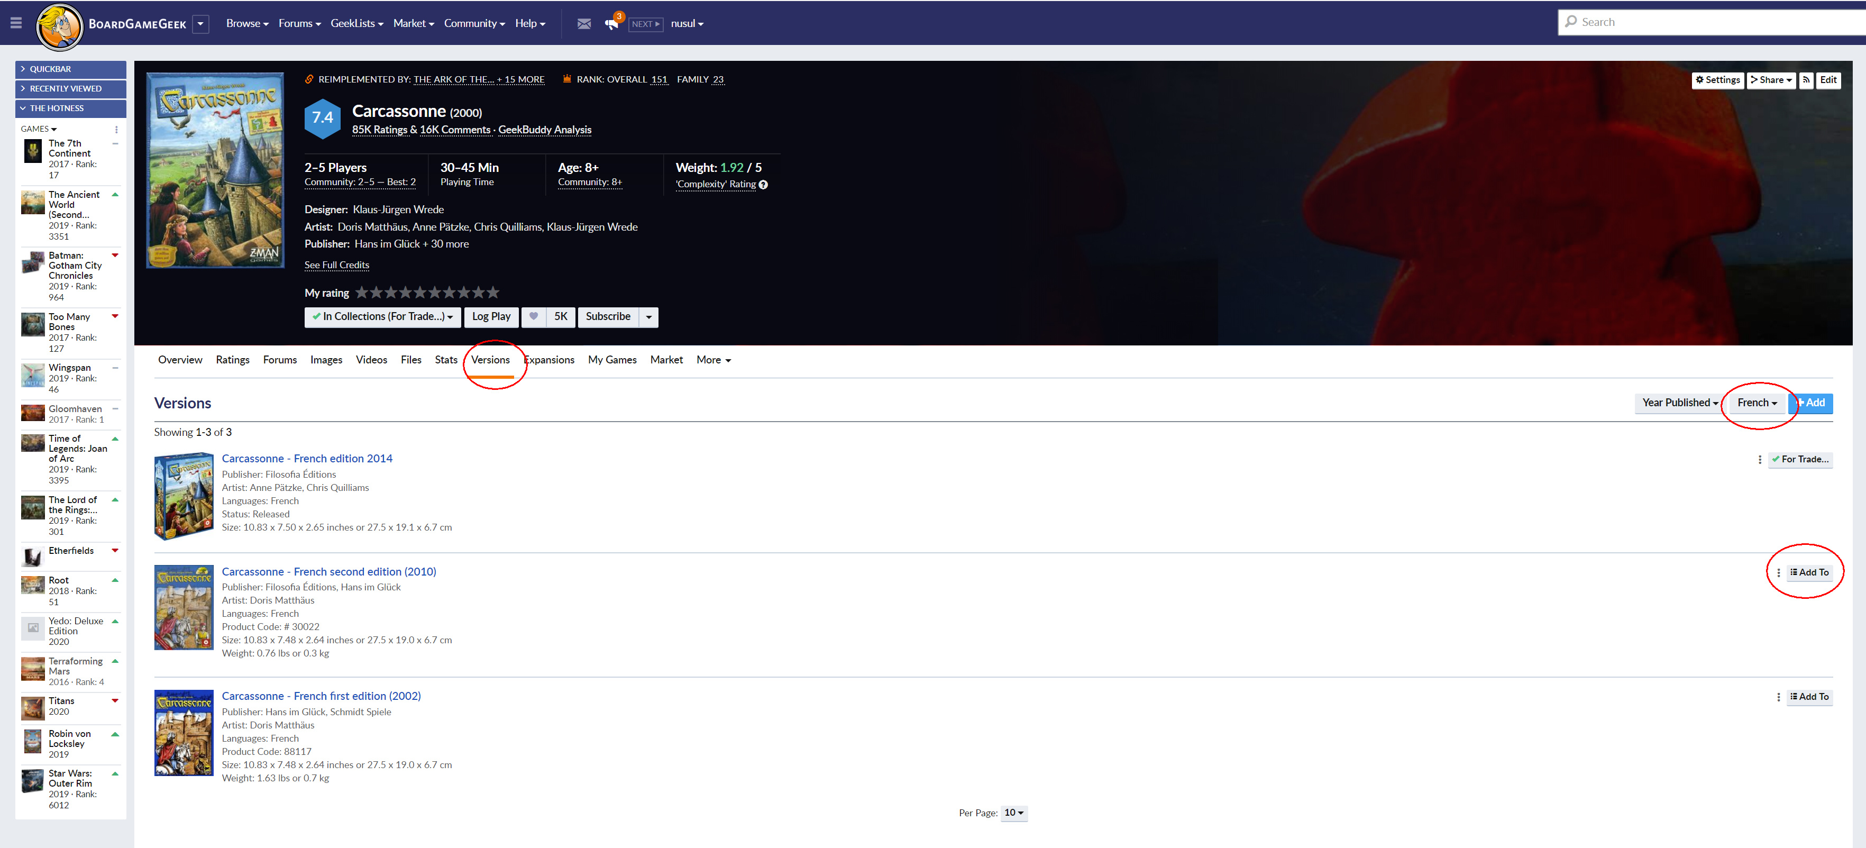1866x848 pixels.
Task: Open Wingspan from the hotness list
Action: pyautogui.click(x=69, y=368)
